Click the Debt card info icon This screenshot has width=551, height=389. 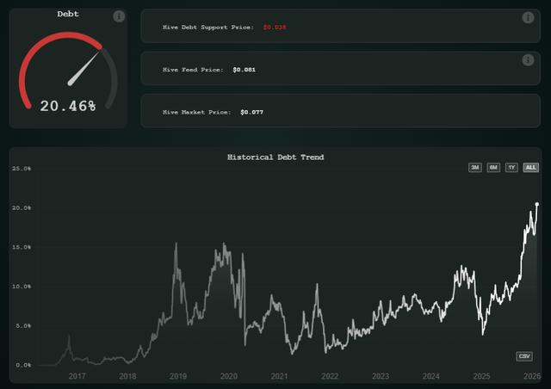pos(119,16)
